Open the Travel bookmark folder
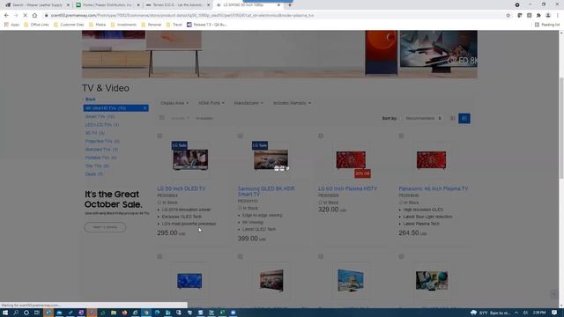This screenshot has height=317, width=564. click(x=174, y=25)
